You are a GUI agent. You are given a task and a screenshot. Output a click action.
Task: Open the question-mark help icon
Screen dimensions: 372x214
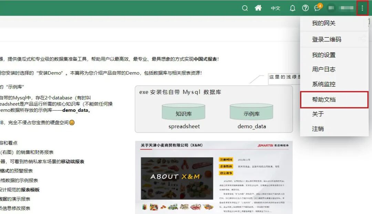[x=306, y=8]
